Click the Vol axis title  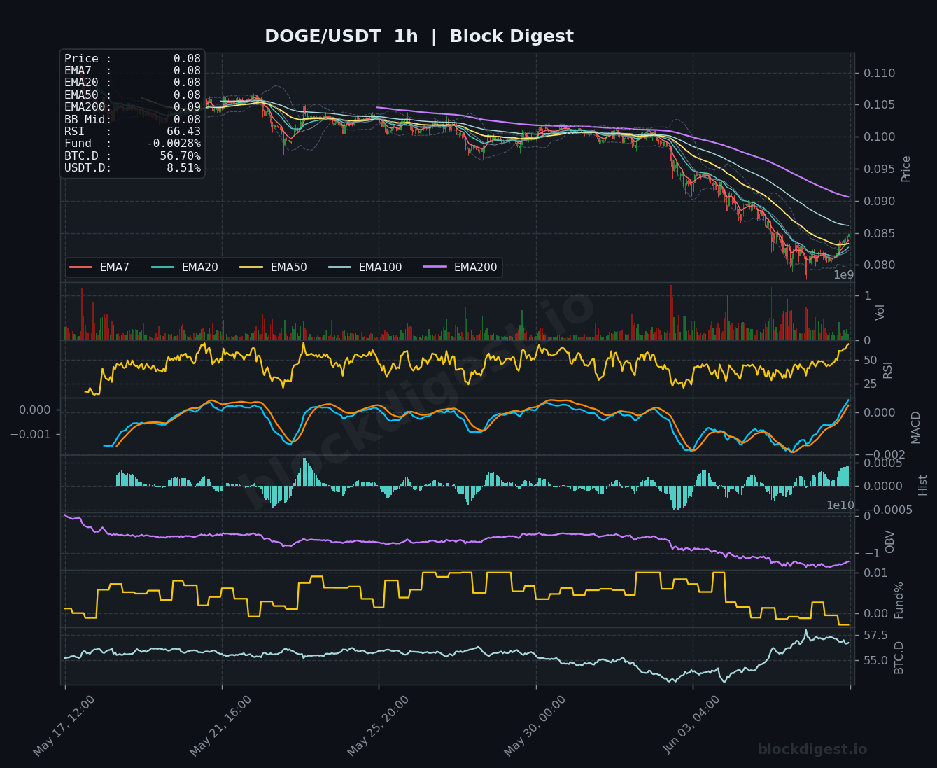[x=880, y=312]
